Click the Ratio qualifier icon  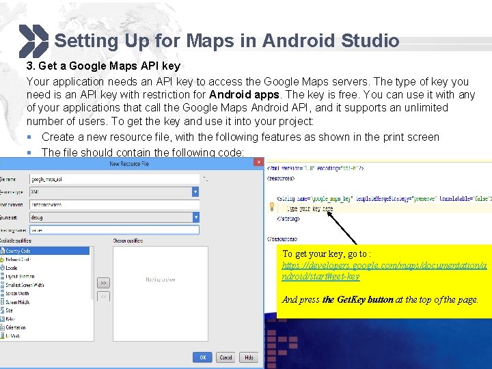pos(2,319)
